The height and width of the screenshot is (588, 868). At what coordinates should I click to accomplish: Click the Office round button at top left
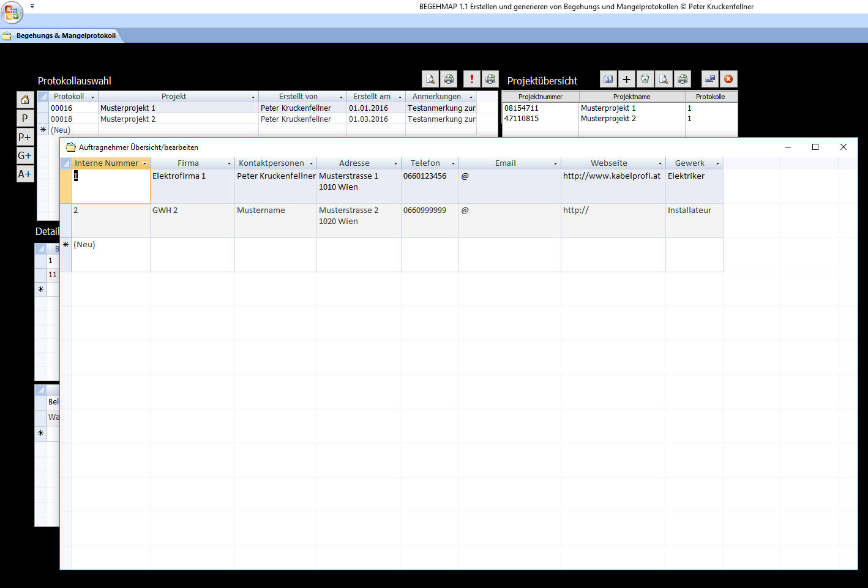tap(12, 12)
